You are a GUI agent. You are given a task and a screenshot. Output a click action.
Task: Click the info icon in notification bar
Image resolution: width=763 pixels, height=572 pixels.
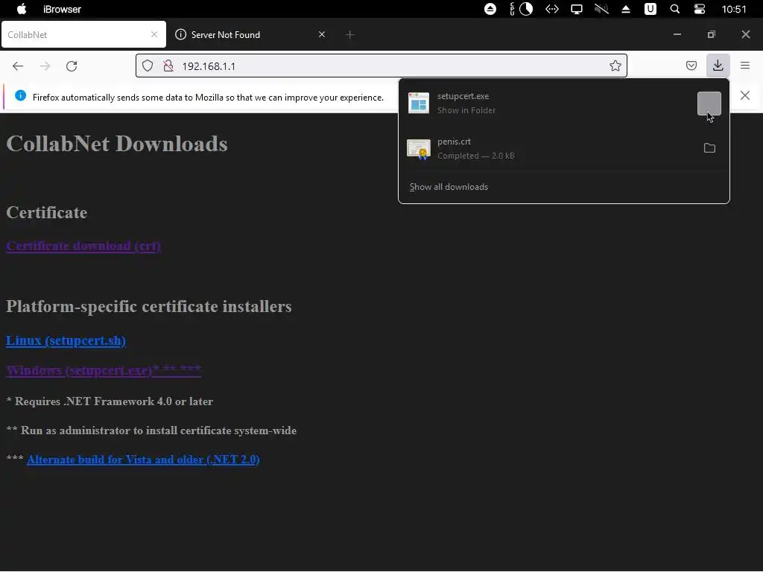[x=20, y=95]
